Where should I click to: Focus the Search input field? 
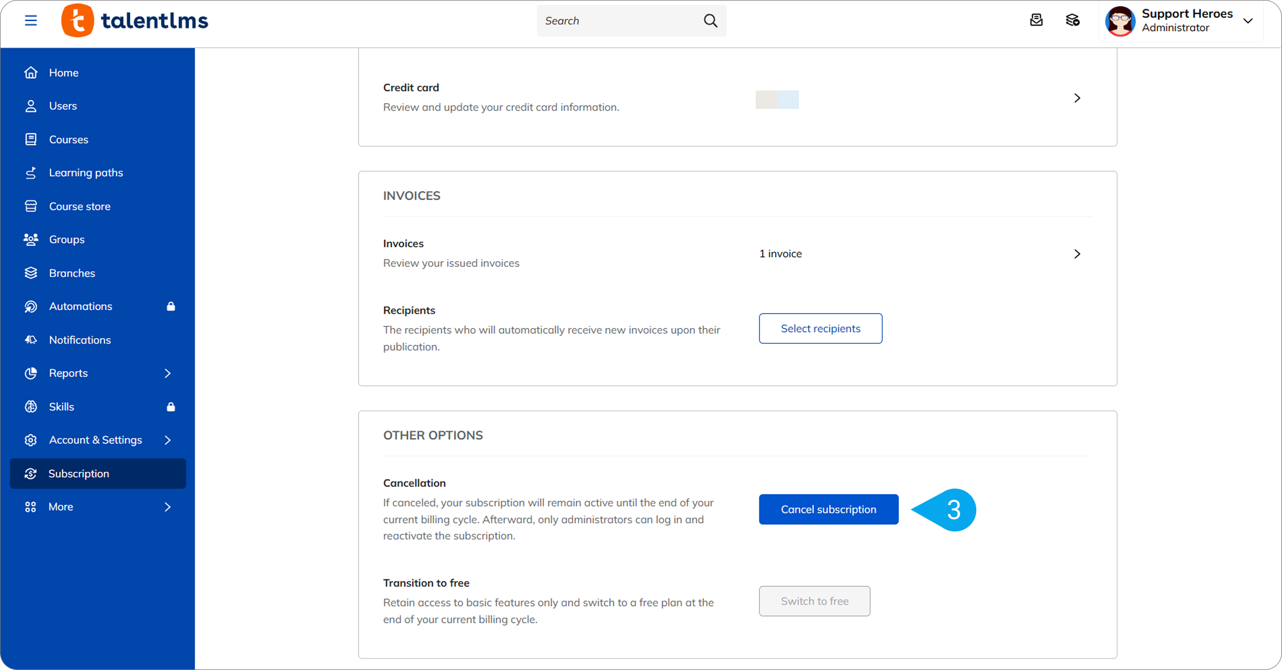pos(618,21)
